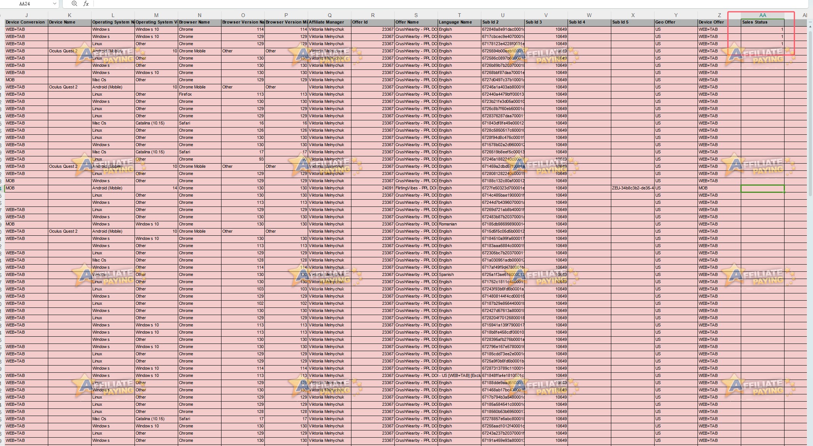Select column AA header

click(762, 15)
